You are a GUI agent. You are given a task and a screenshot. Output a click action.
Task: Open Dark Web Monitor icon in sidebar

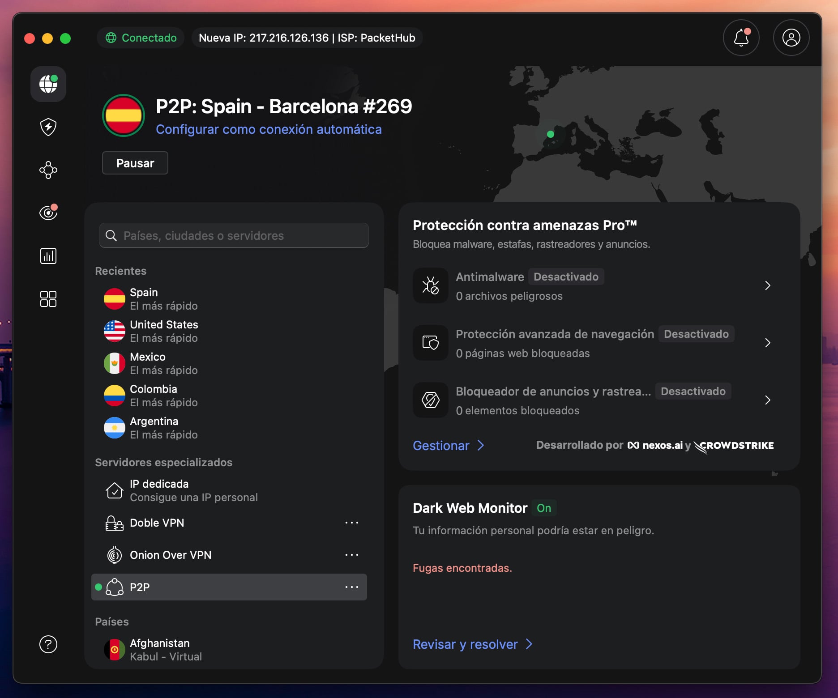[x=48, y=213]
